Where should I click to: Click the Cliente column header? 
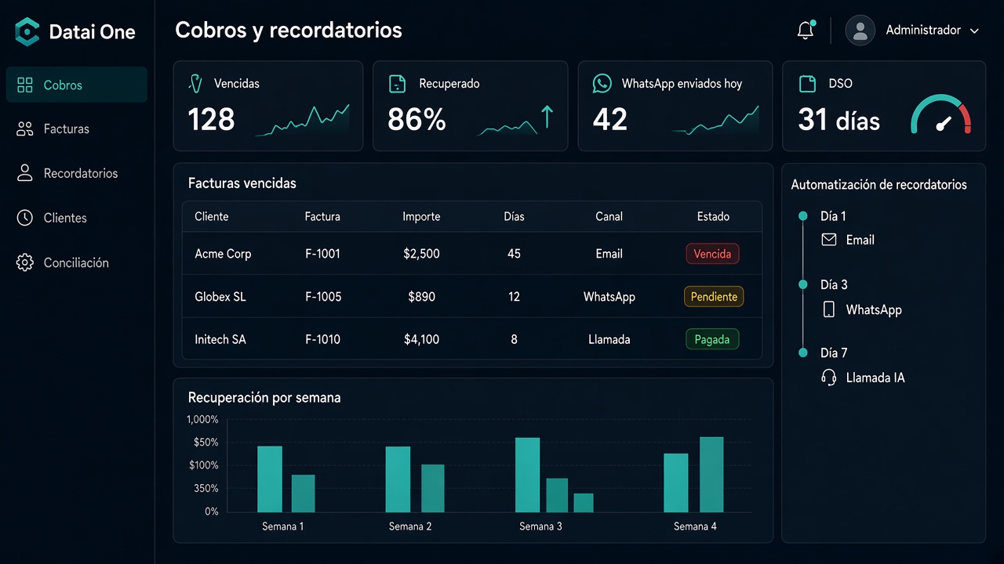[212, 216]
